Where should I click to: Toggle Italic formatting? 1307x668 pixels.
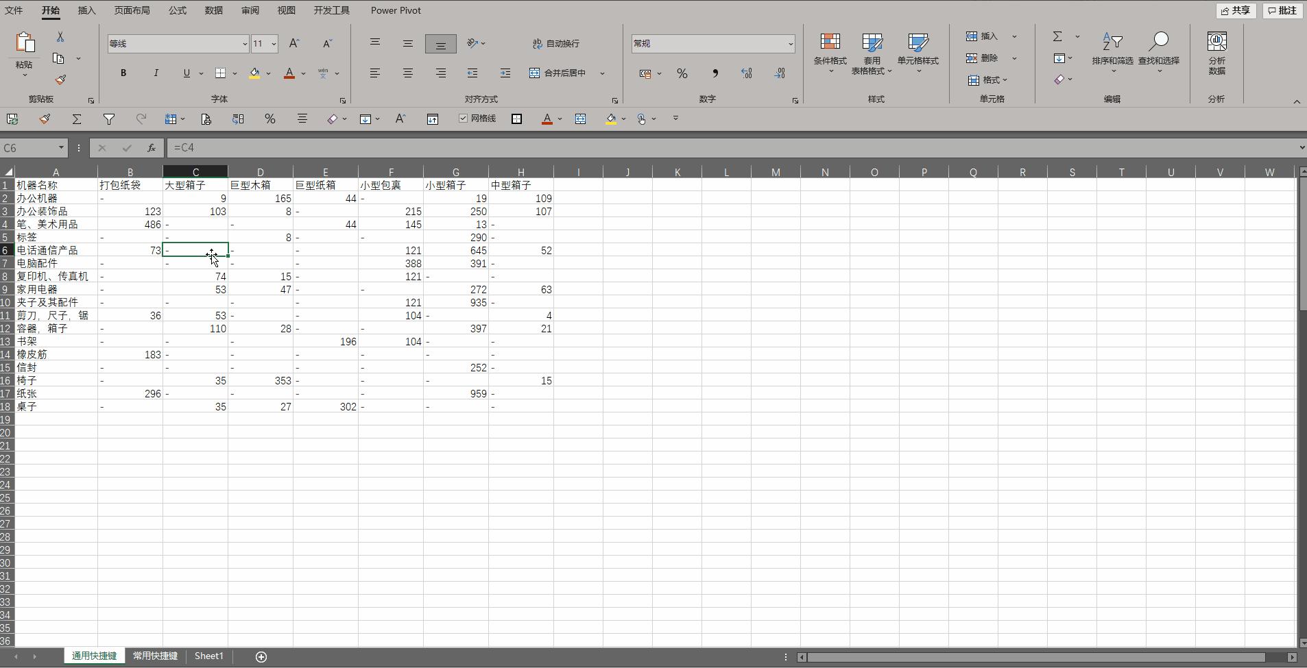click(156, 73)
